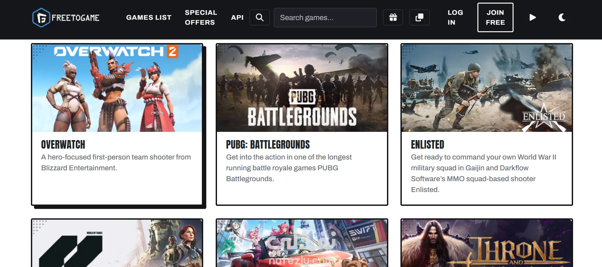The width and height of the screenshot is (602, 267).
Task: Click the FreeToGame logo
Action: click(66, 17)
